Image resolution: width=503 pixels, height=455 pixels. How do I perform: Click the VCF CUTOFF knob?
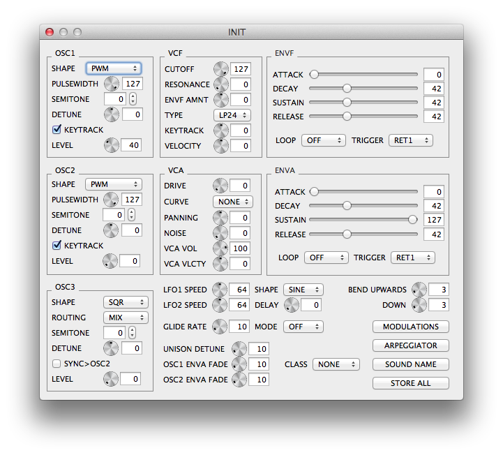point(220,69)
